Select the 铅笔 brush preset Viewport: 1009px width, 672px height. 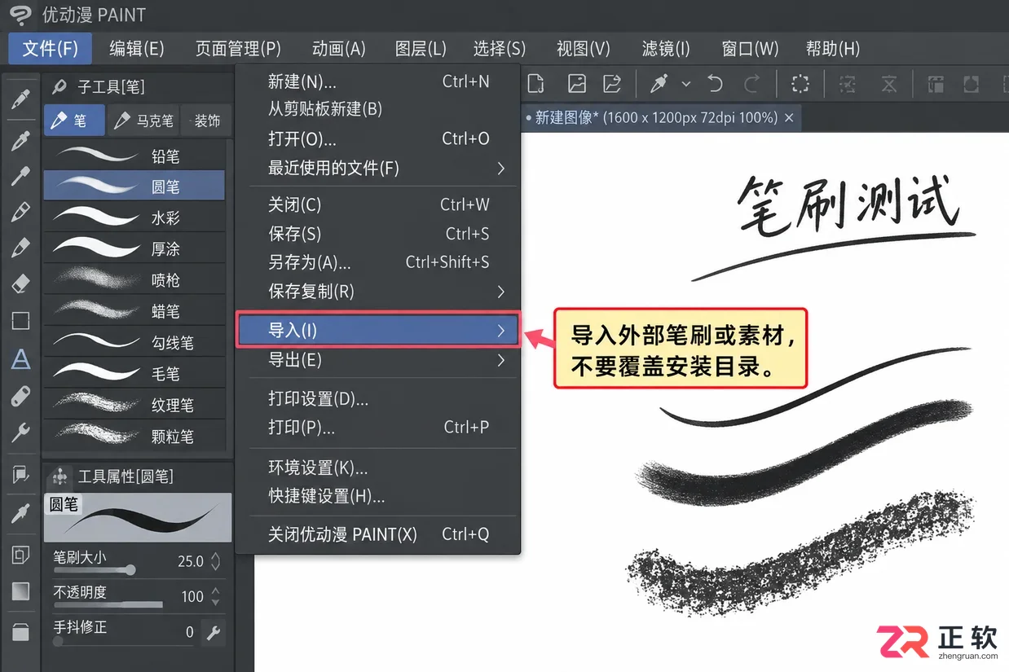point(134,156)
